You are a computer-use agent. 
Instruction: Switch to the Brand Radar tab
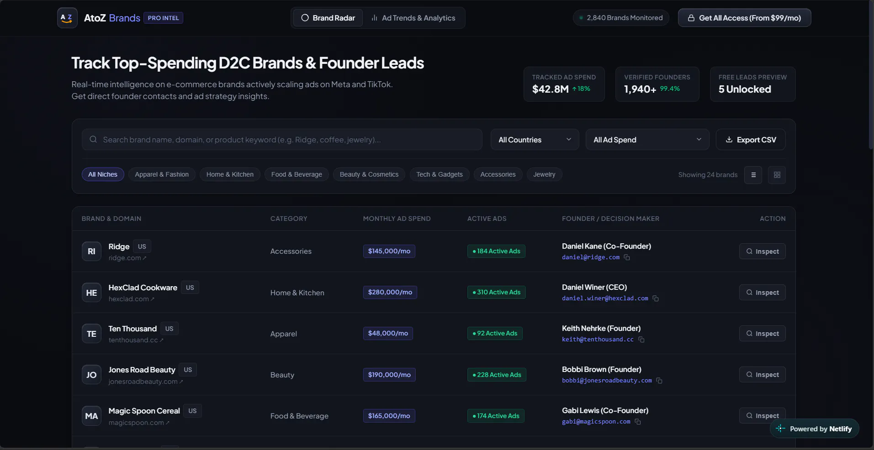(328, 18)
